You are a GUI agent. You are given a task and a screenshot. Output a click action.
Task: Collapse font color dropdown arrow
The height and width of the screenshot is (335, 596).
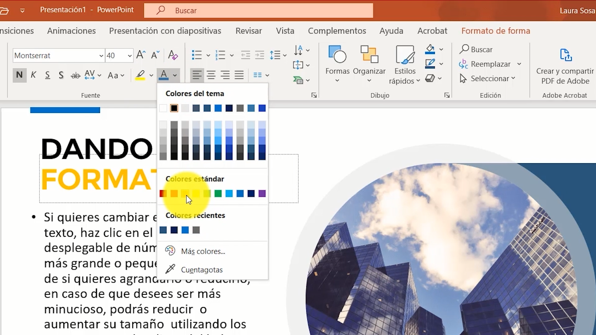(175, 75)
